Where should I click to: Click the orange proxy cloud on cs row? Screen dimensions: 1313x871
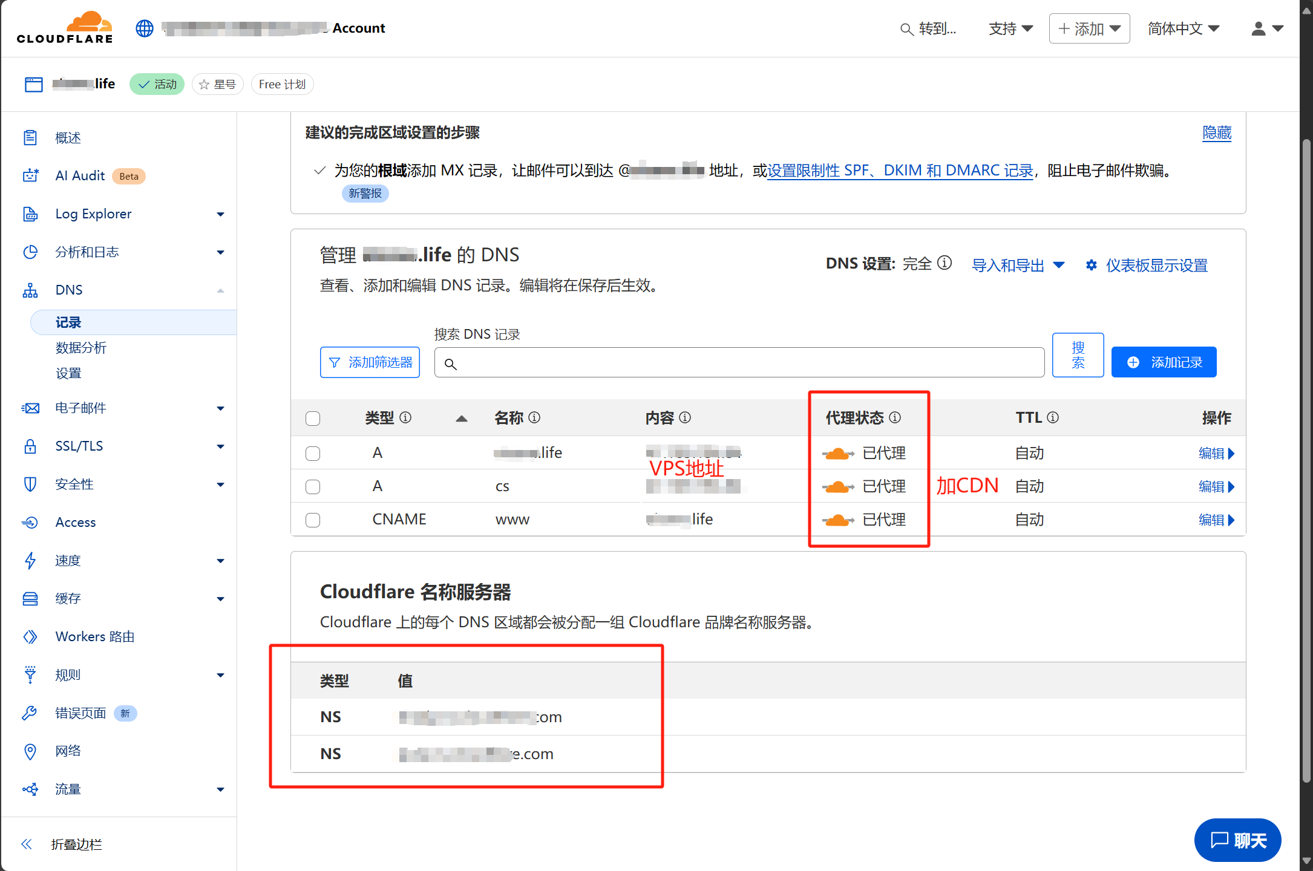[838, 486]
